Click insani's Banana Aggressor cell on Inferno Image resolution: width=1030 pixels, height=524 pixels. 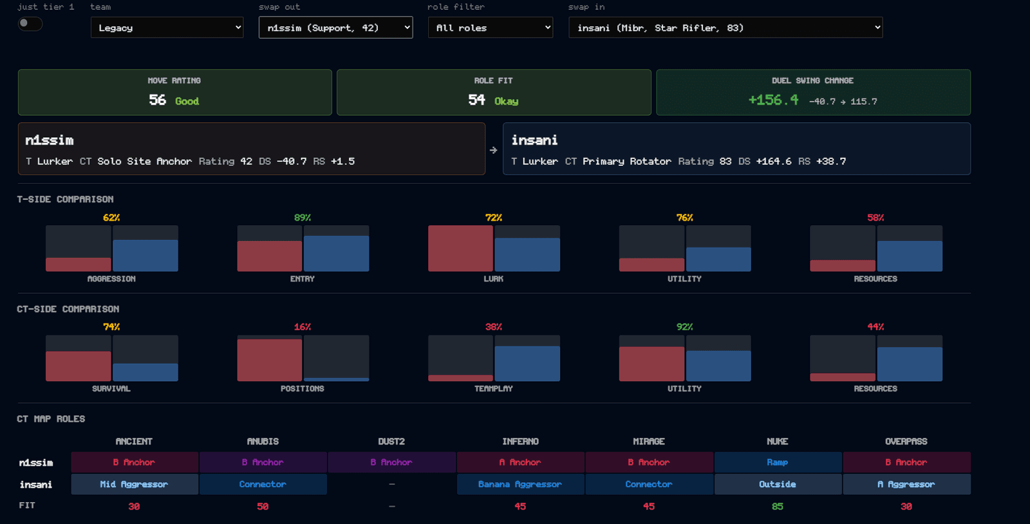520,484
